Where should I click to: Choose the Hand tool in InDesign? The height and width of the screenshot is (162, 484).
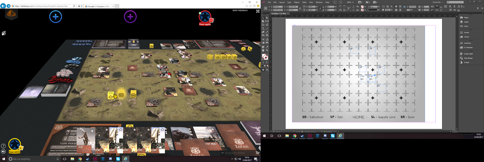(263, 50)
